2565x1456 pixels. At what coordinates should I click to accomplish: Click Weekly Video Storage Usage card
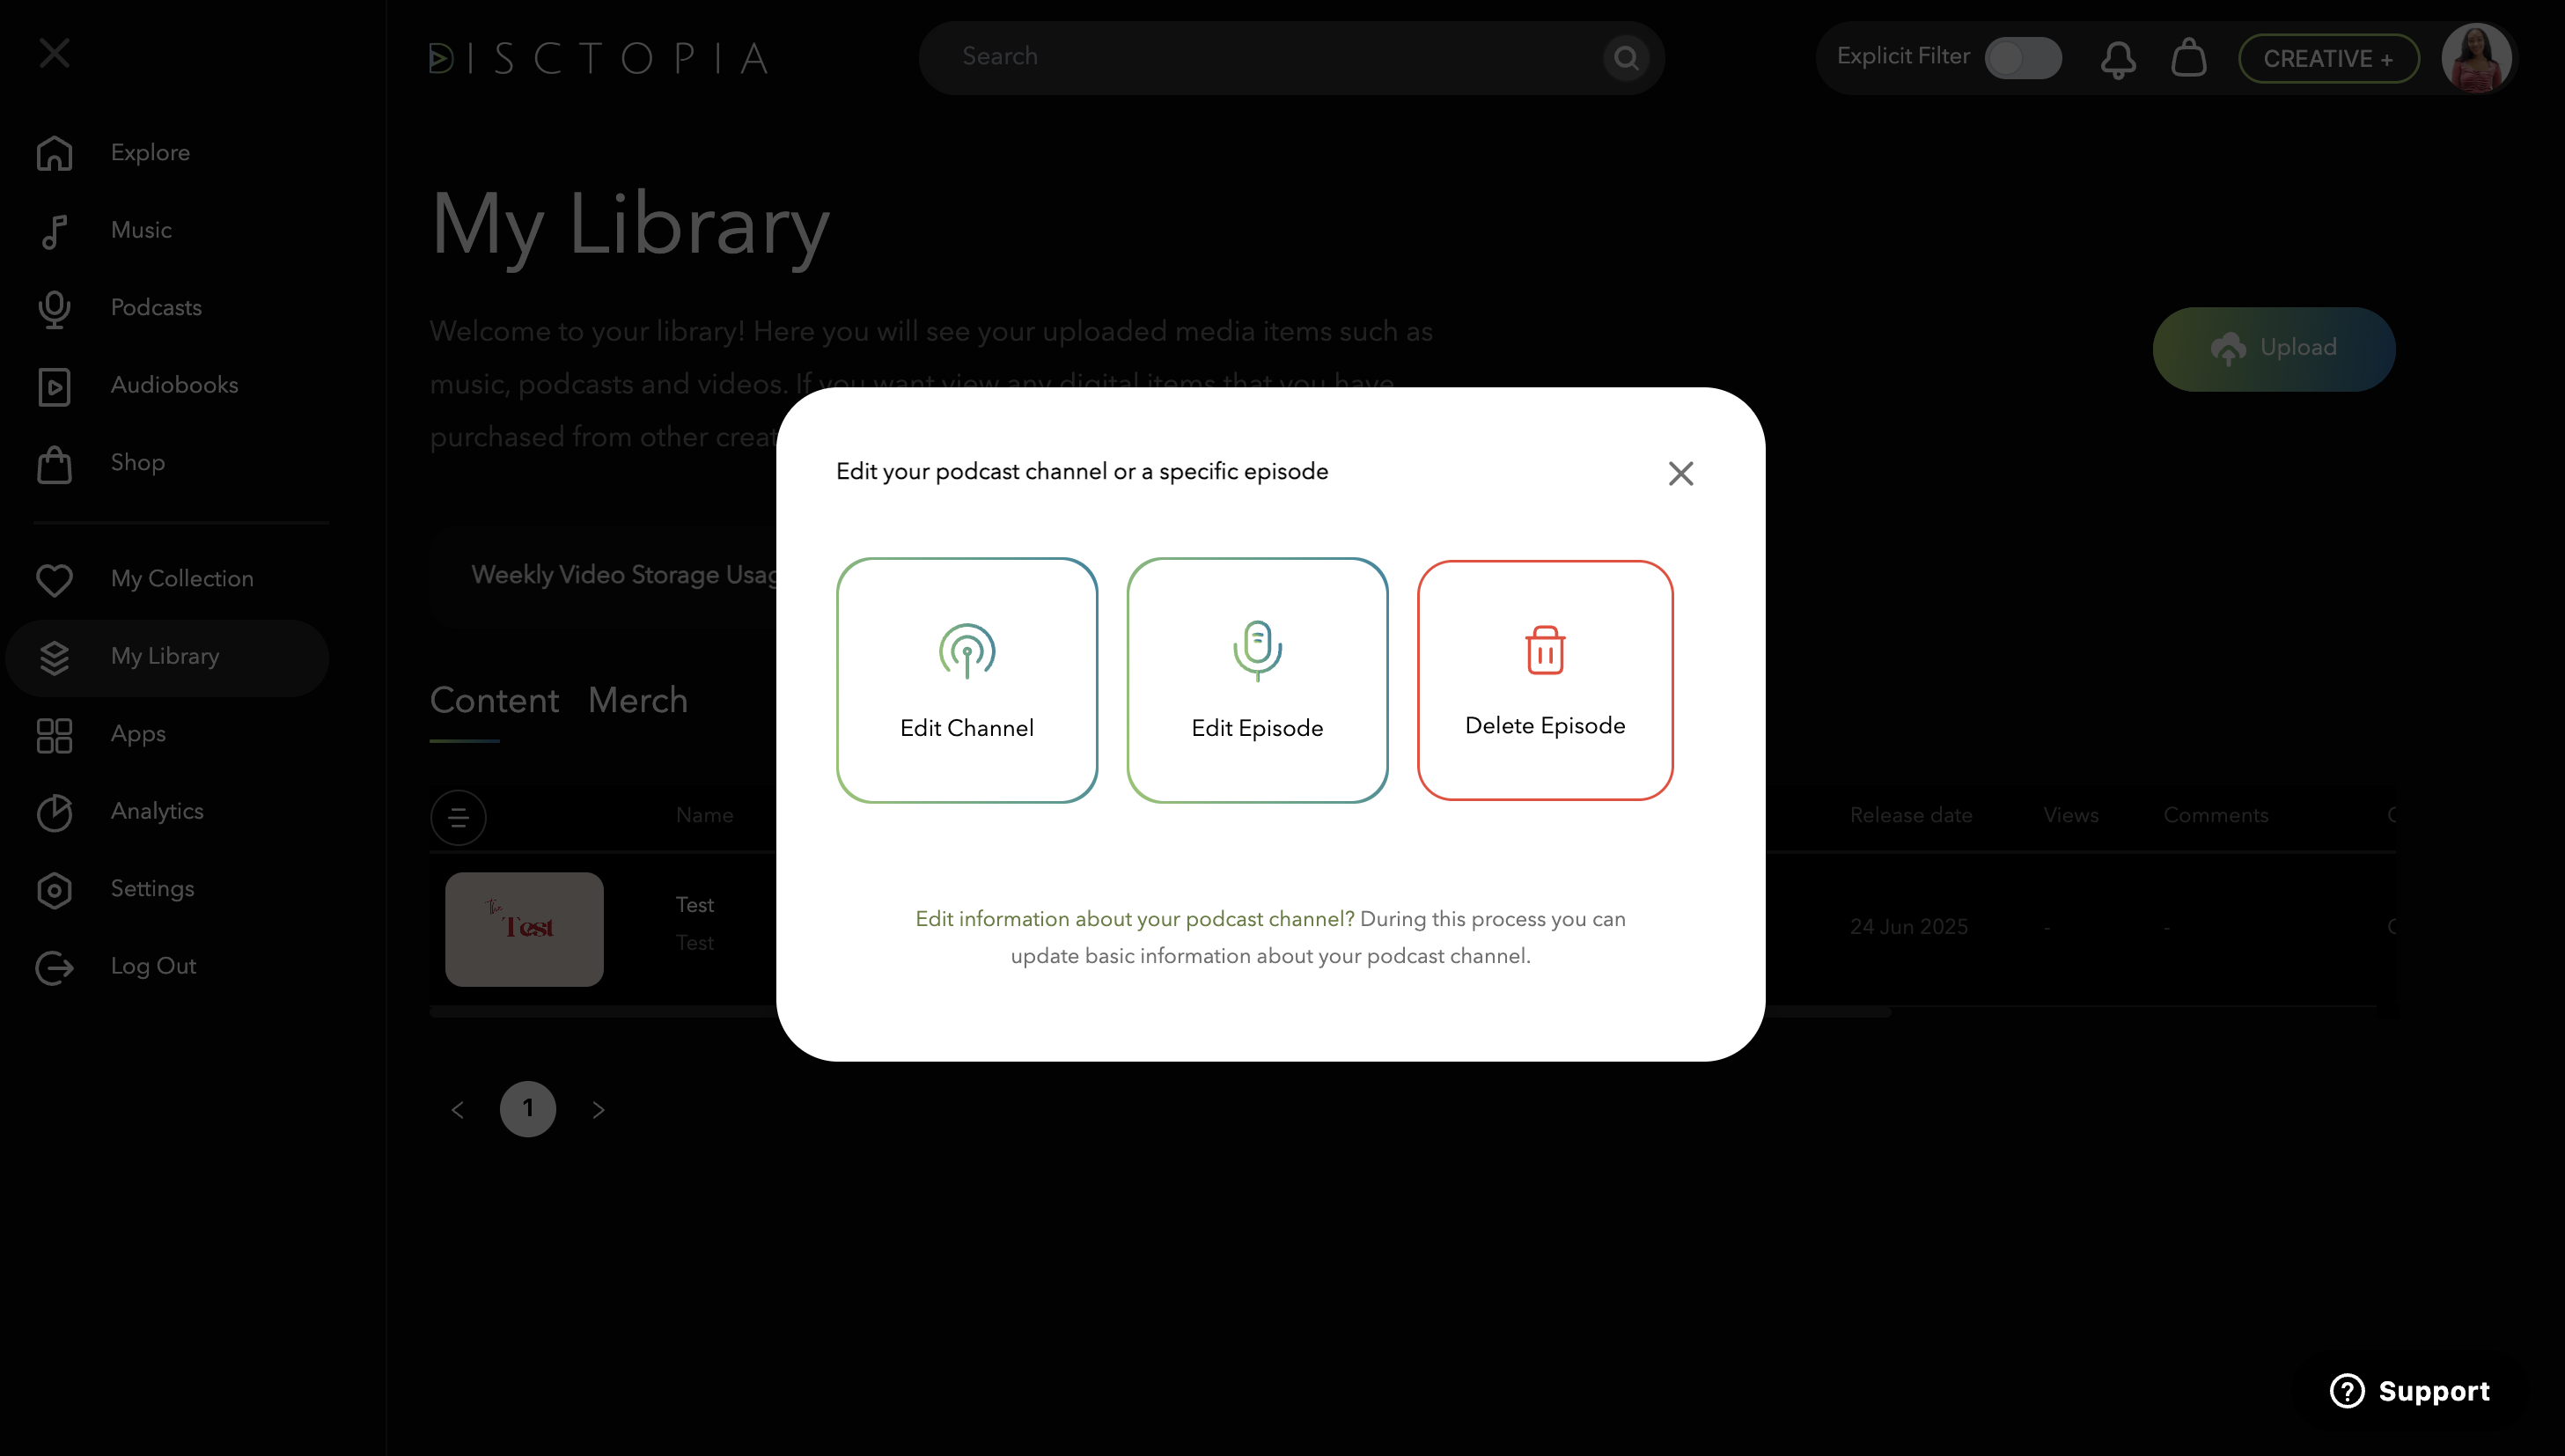pos(604,576)
